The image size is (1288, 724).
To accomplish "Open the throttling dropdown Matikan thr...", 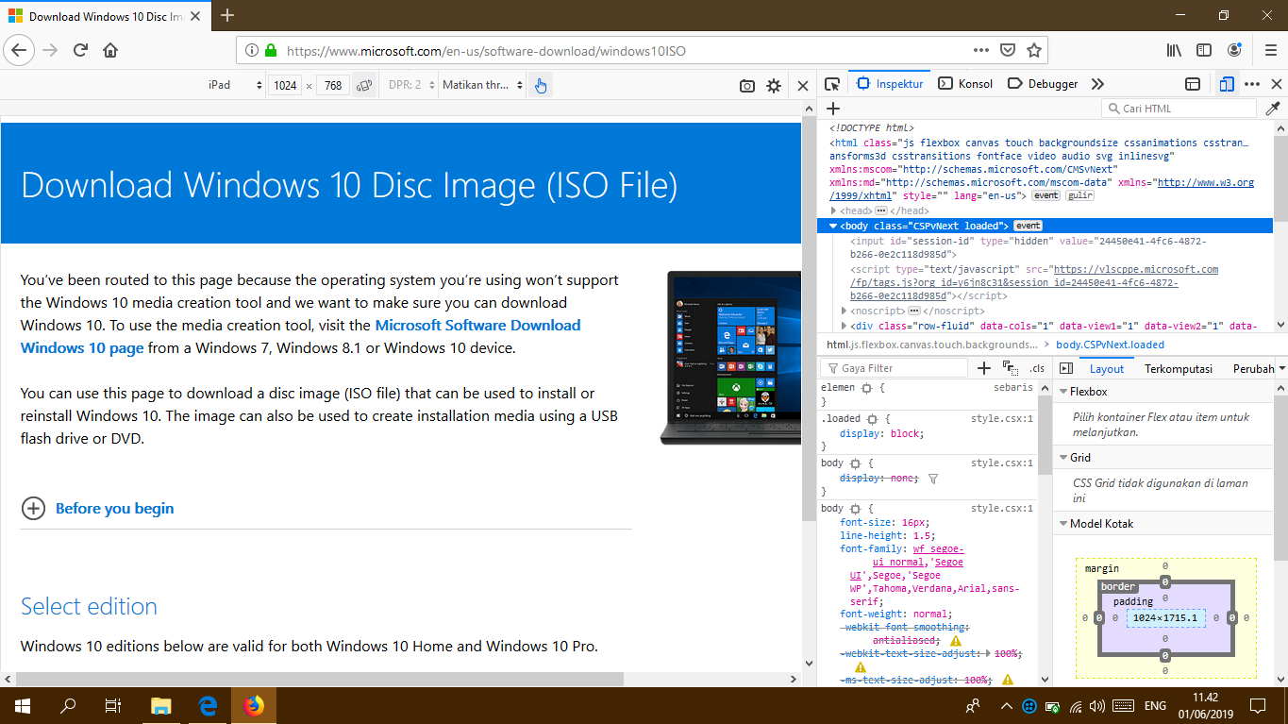I will coord(482,85).
